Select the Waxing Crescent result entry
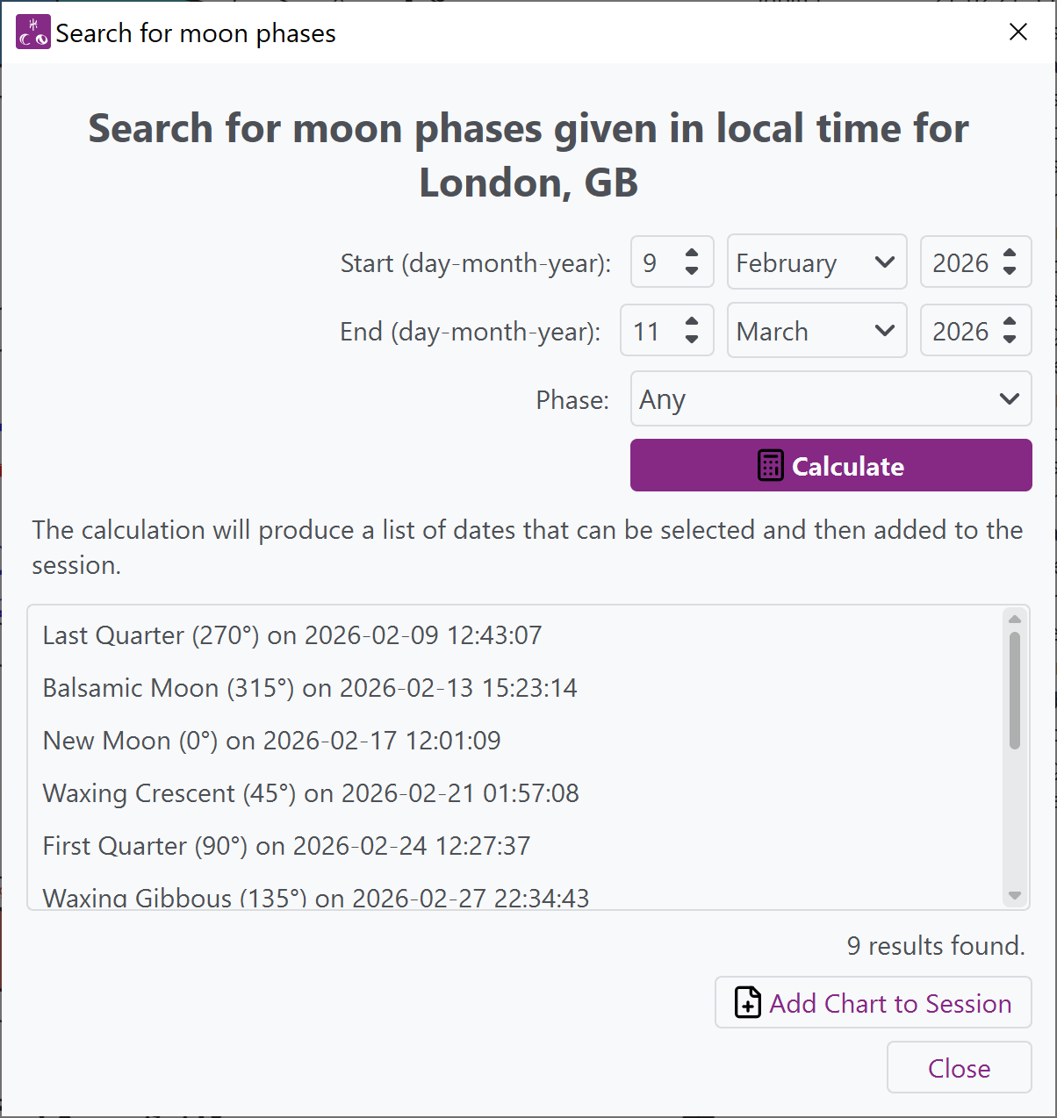1057x1118 pixels. click(x=310, y=792)
